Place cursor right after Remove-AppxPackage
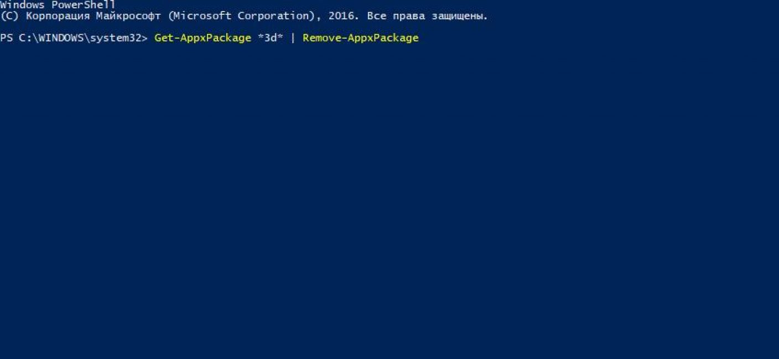Viewport: 779px width, 359px height. click(x=419, y=38)
